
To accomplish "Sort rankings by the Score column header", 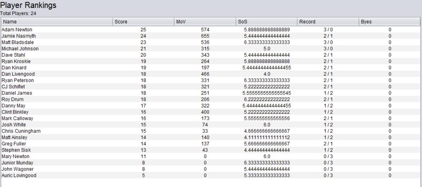I will point(143,22).
